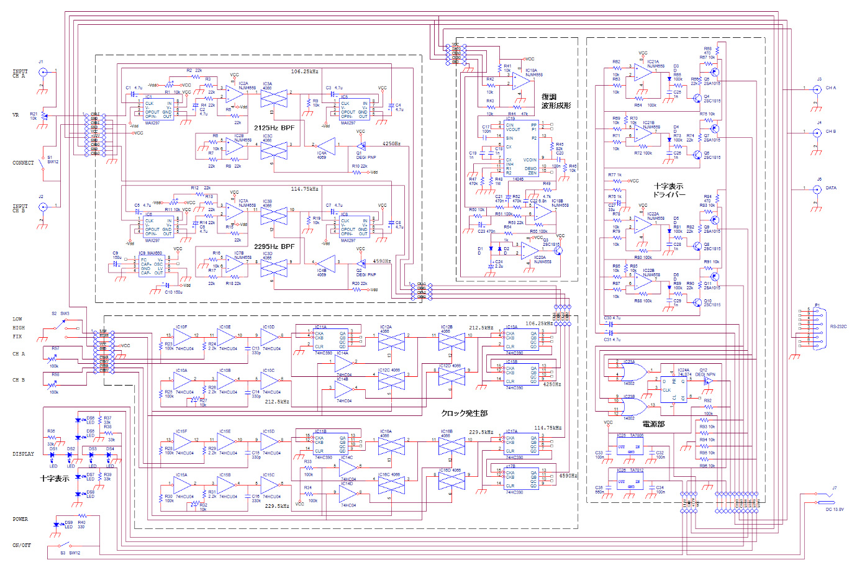Click the 'POWER' label
The image size is (862, 583).
tap(20, 519)
